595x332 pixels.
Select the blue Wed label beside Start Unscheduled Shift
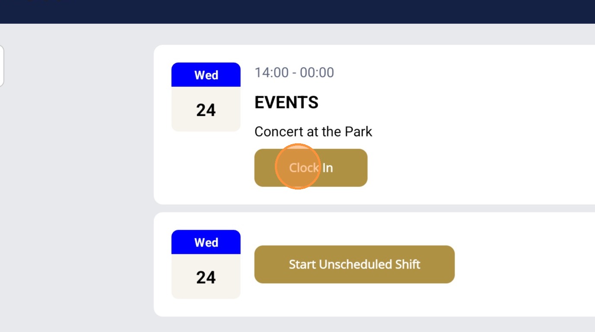coord(206,242)
